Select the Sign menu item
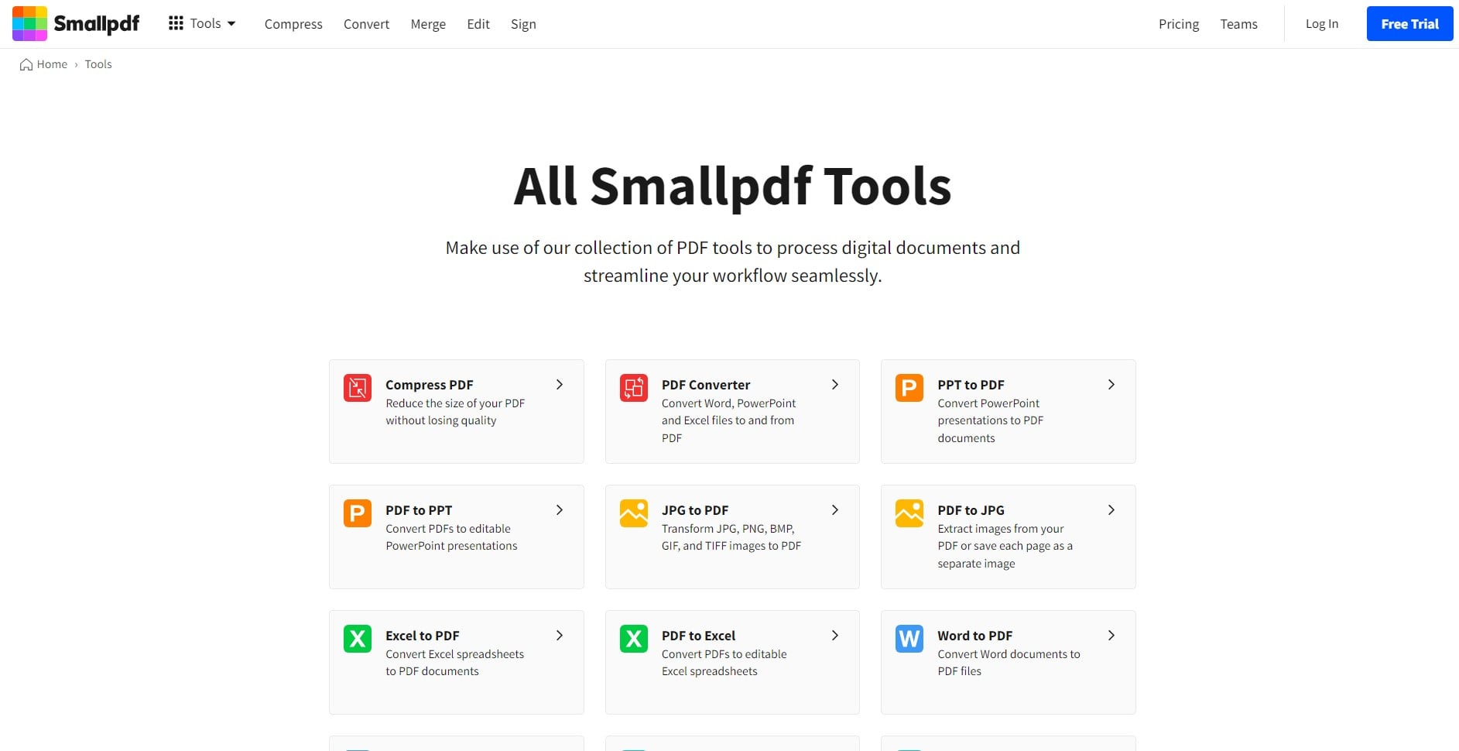The height and width of the screenshot is (751, 1459). 523,24
